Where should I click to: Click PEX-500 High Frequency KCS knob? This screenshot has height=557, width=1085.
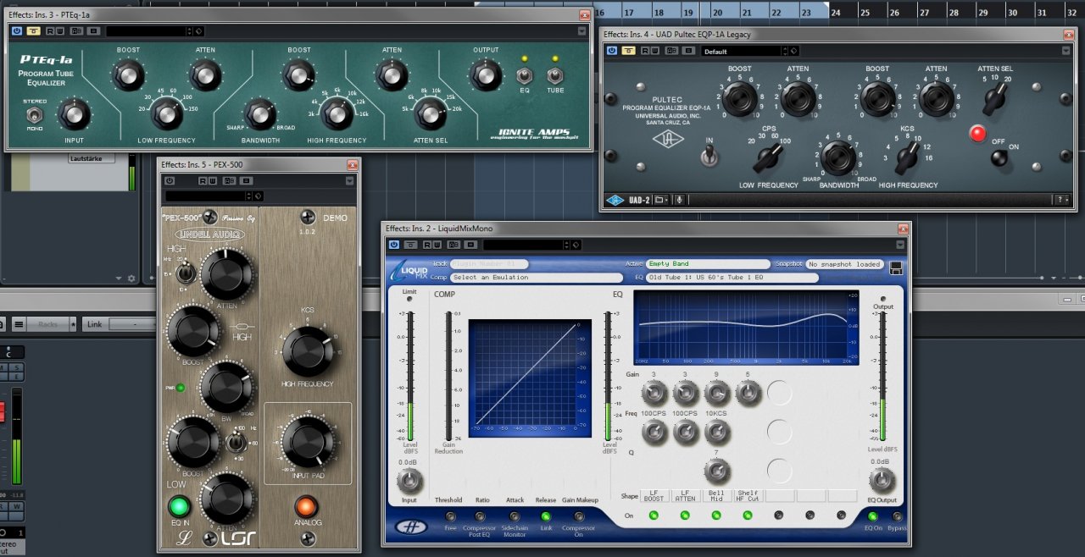pyautogui.click(x=308, y=351)
